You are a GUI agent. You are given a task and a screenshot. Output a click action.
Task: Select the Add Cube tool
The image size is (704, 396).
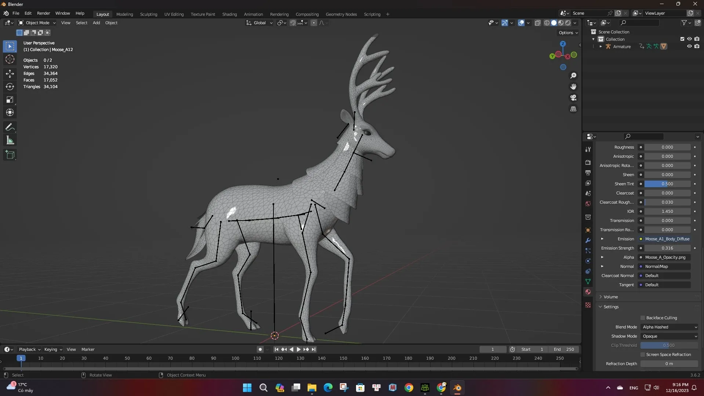point(10,155)
